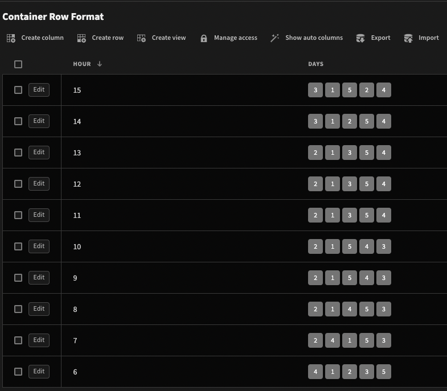Click the Export database icon

[360, 38]
